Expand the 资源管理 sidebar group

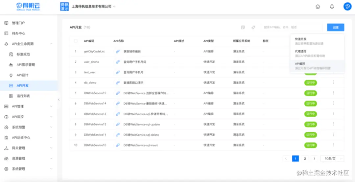point(51,158)
